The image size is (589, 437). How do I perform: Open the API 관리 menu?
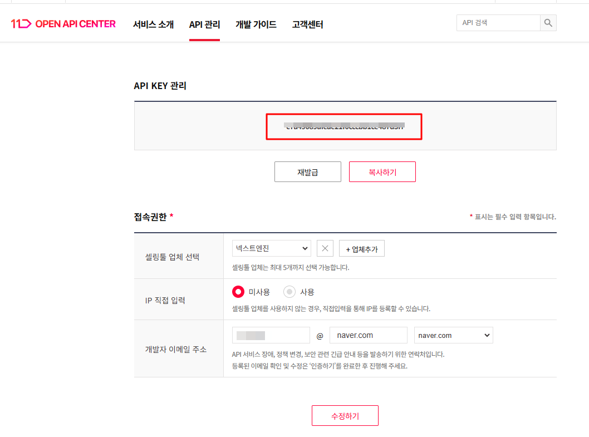pos(204,24)
